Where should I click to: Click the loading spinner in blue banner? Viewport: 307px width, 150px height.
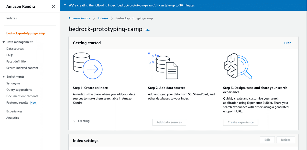(x=65, y=5)
